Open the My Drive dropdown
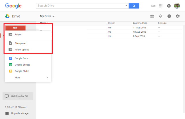The height and width of the screenshot is (119, 185). [47, 16]
